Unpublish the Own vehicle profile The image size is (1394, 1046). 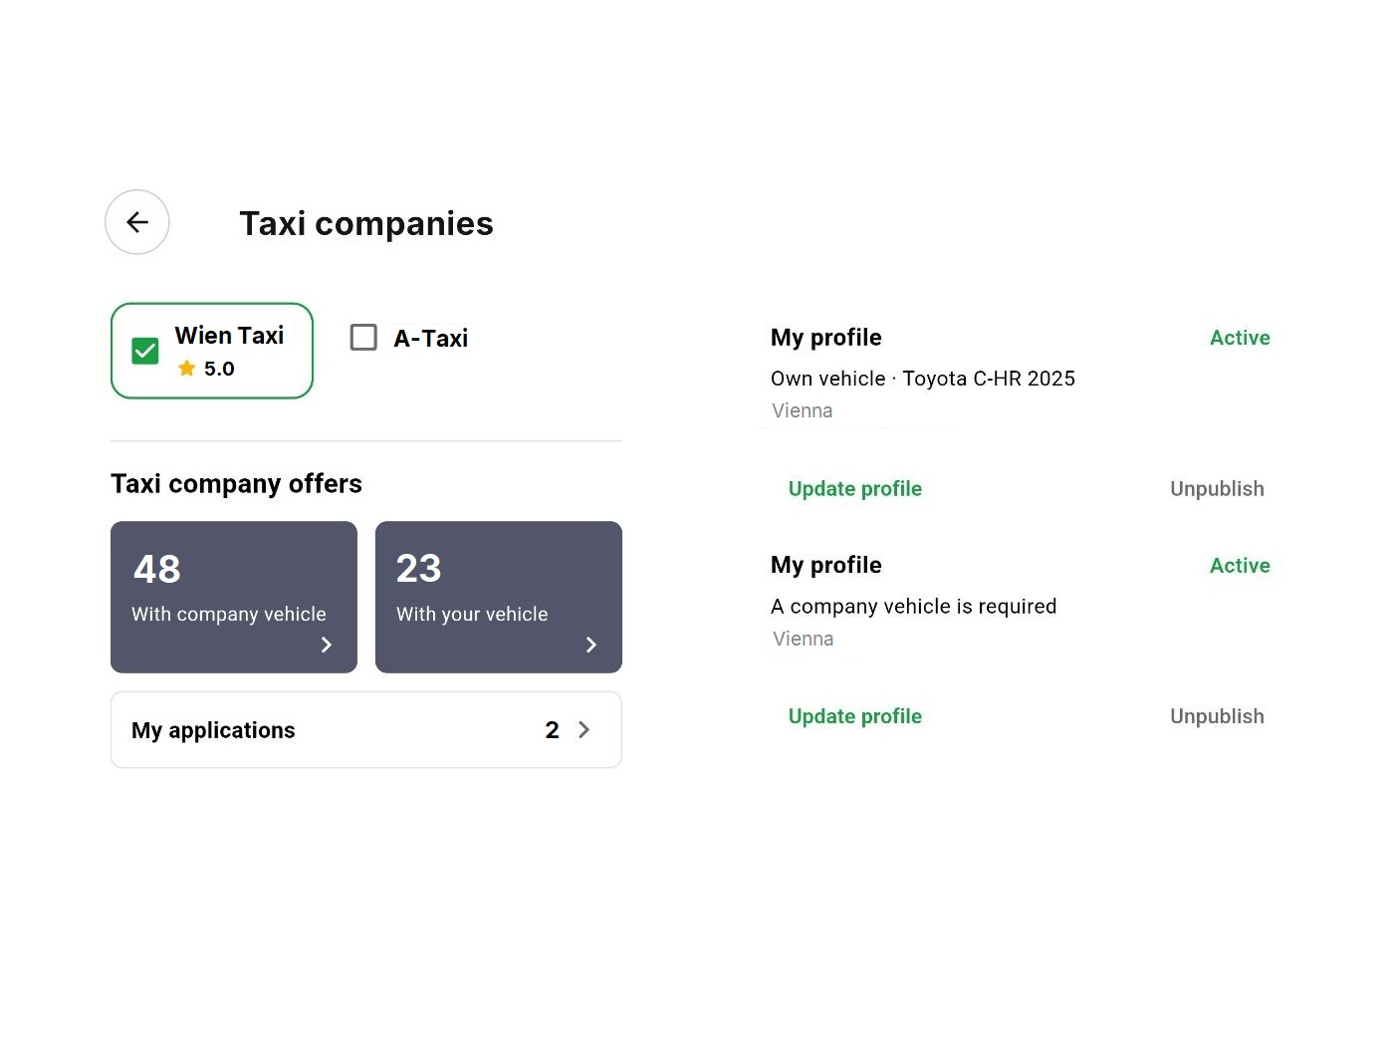[x=1217, y=489]
